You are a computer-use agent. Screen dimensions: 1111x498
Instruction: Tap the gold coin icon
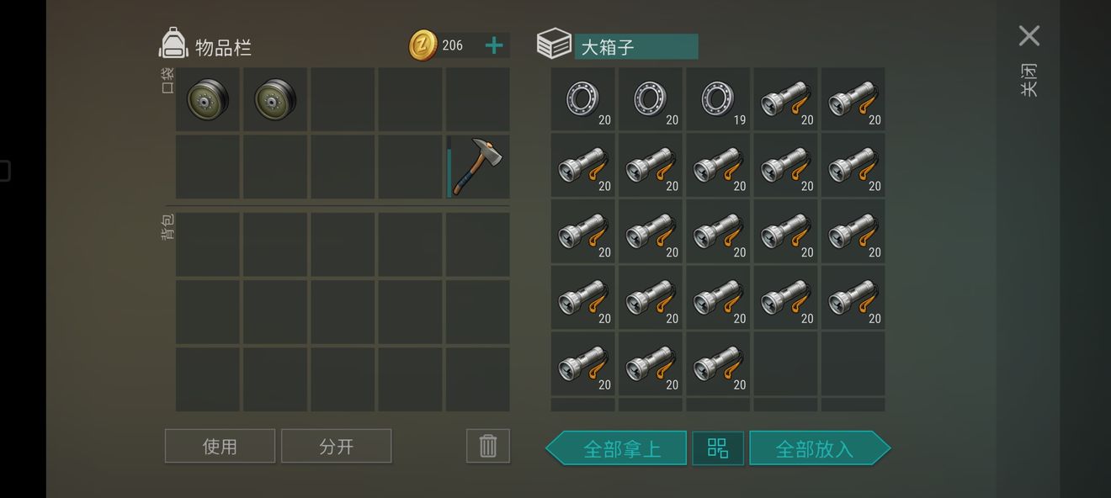[x=423, y=45]
